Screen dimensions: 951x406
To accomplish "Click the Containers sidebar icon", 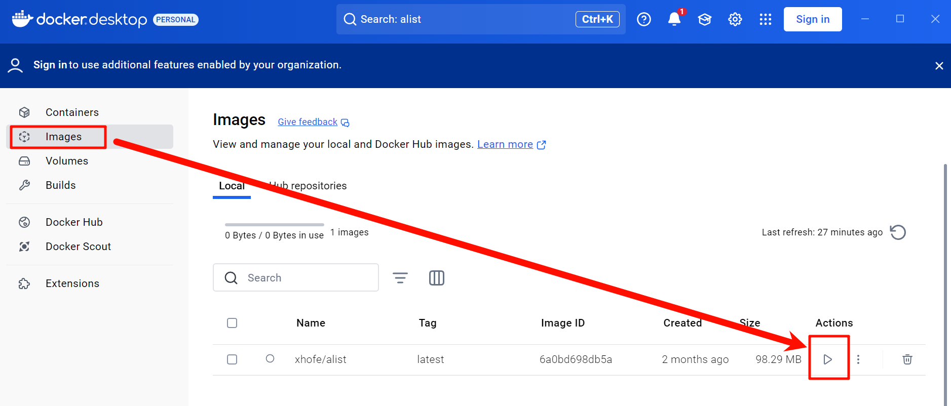I will click(x=24, y=112).
